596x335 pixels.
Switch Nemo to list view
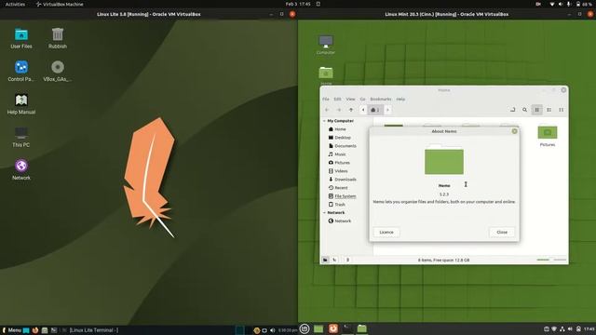[x=549, y=110]
